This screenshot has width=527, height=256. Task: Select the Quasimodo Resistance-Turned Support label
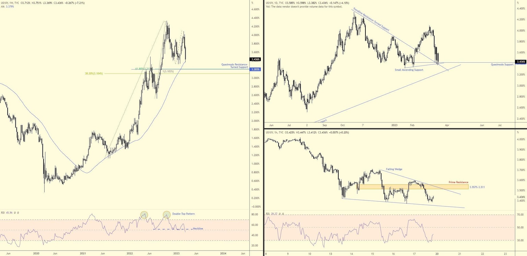pyautogui.click(x=235, y=66)
